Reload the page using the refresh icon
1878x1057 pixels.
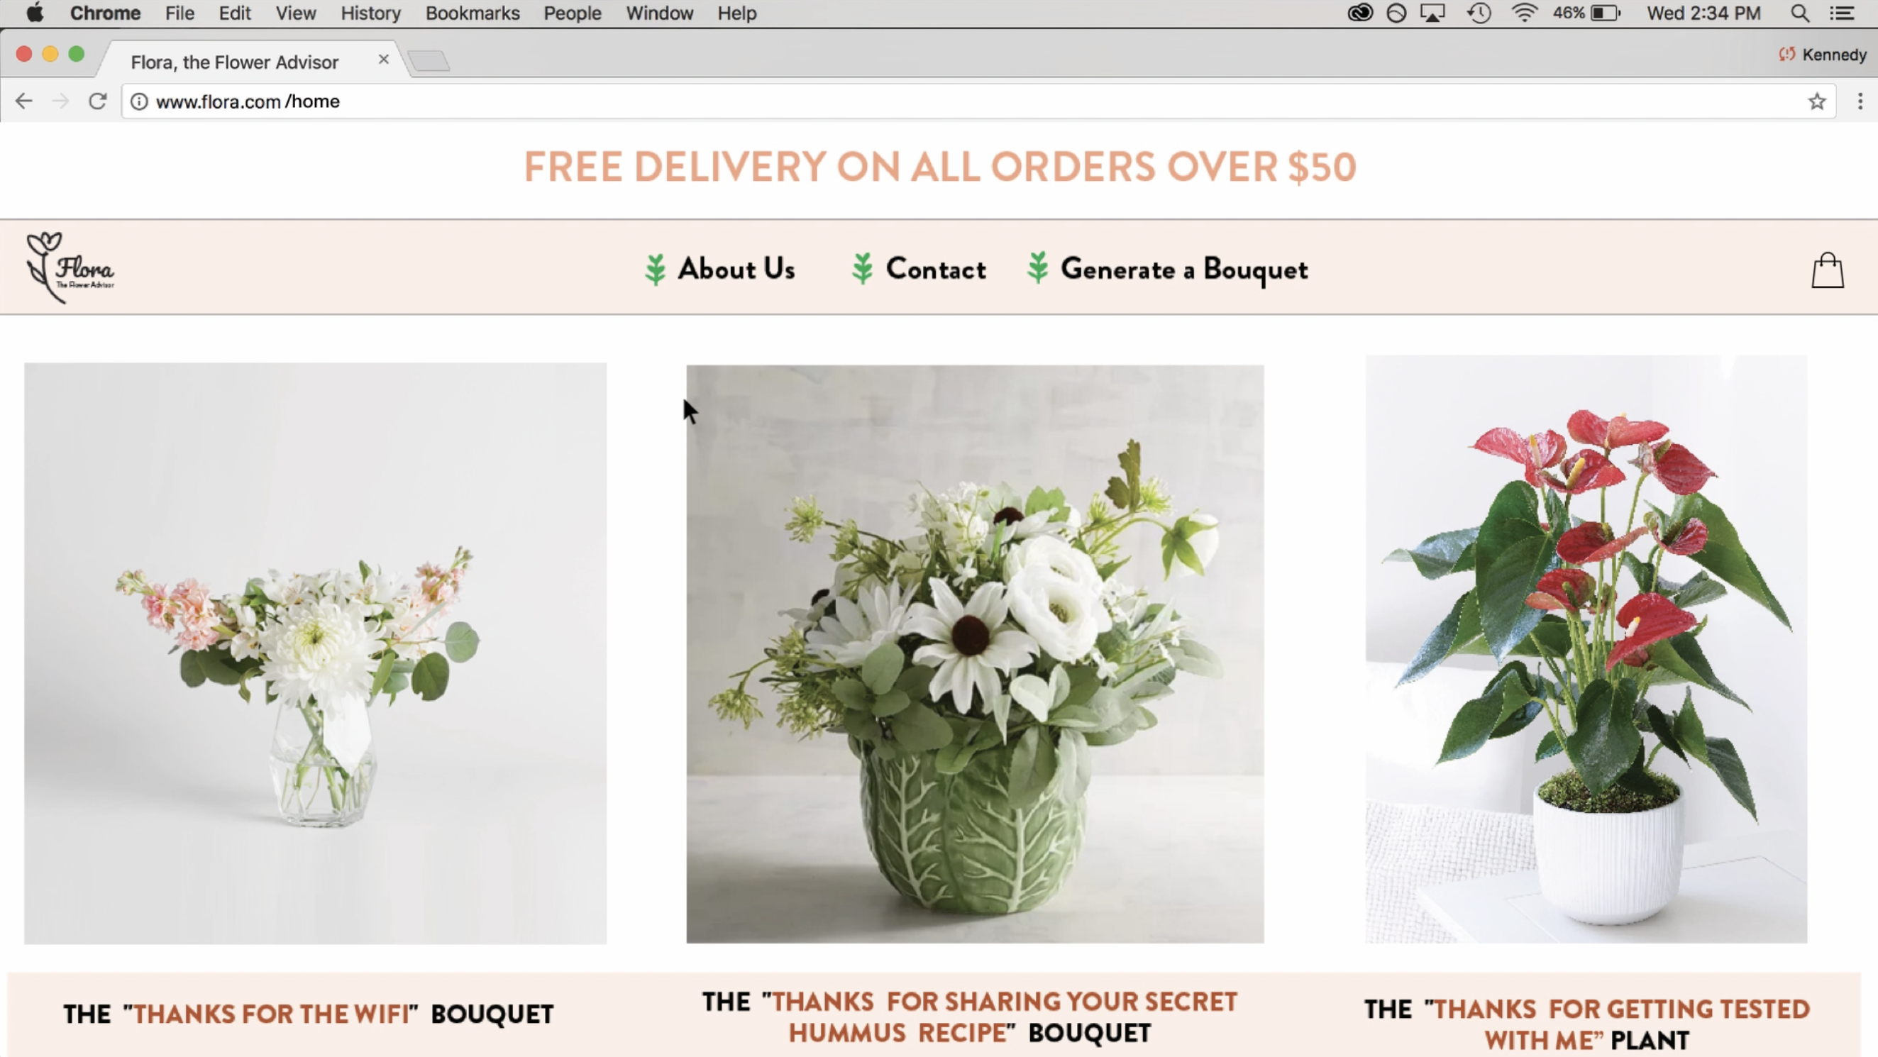point(98,101)
